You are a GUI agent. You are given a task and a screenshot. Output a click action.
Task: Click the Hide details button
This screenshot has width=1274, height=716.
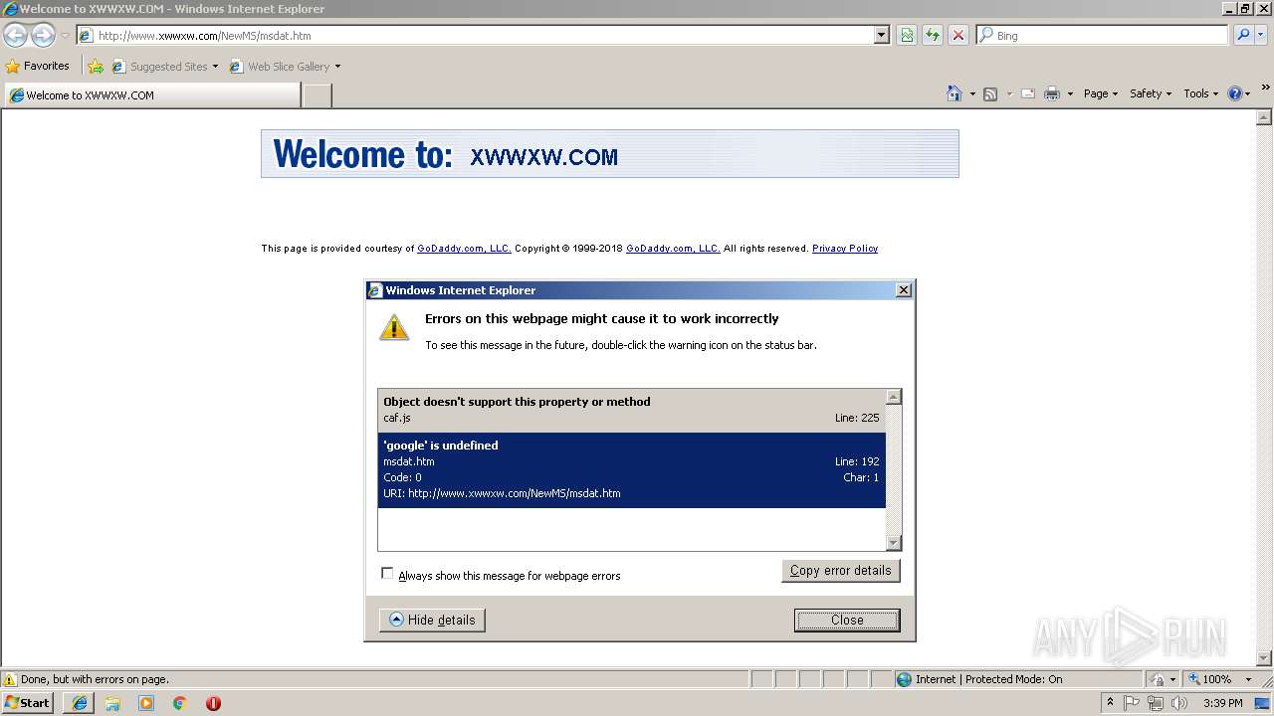pos(432,620)
